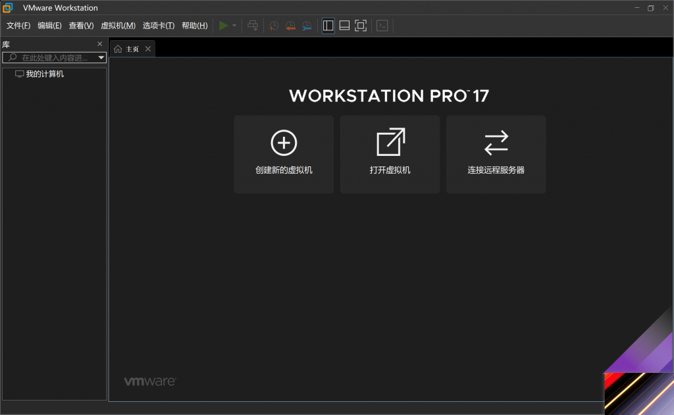Select 我的计算机 in the library tree
The image size is (674, 415).
coord(39,74)
